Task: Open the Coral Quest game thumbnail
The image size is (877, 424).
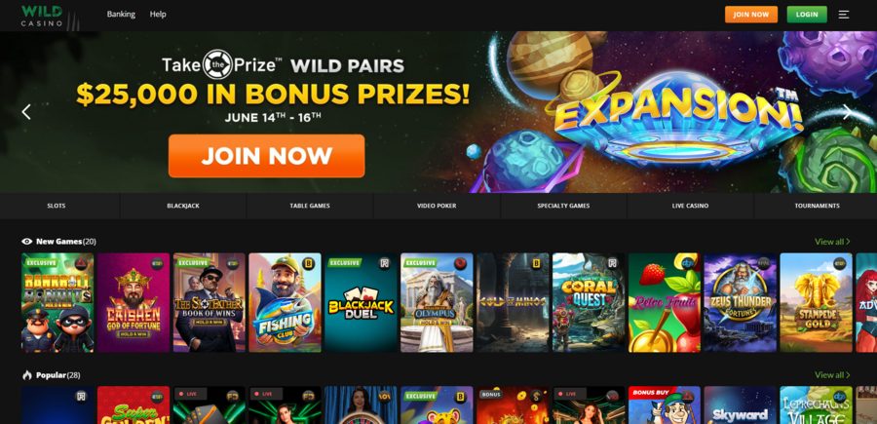Action: tap(589, 302)
